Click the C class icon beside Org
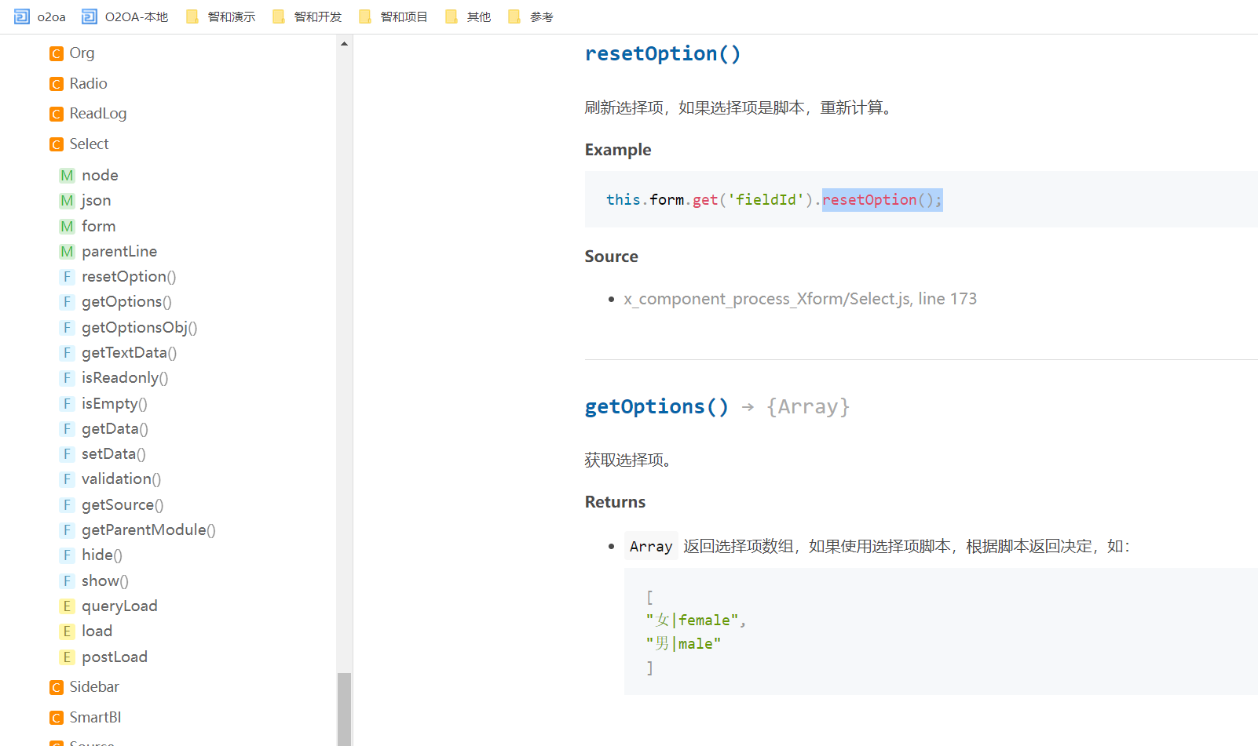Viewport: 1258px width, 746px height. pos(56,53)
